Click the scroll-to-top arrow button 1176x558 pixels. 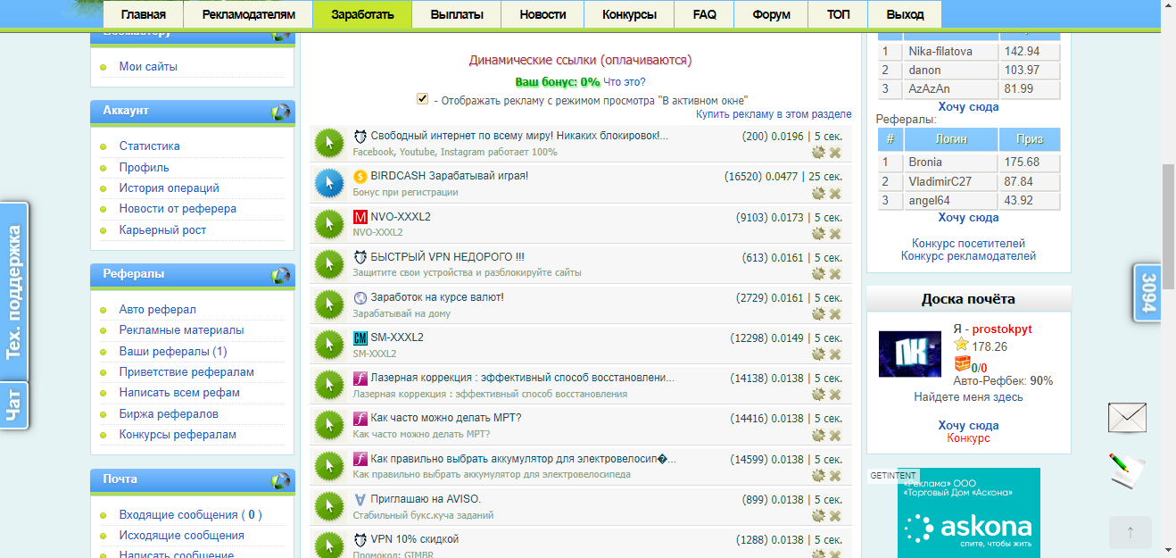point(1130,532)
